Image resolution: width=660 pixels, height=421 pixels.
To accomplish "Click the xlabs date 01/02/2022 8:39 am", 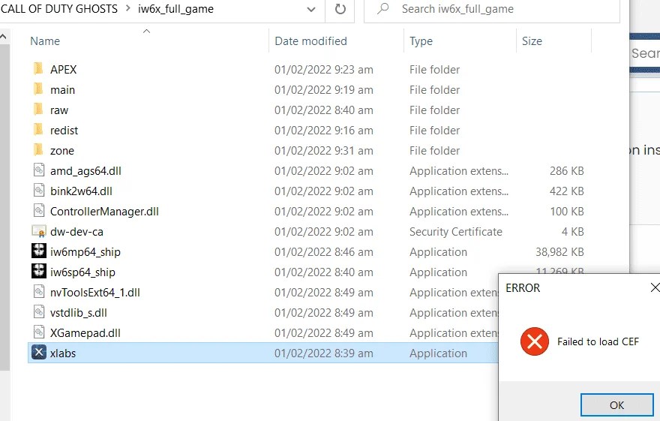I will click(324, 353).
